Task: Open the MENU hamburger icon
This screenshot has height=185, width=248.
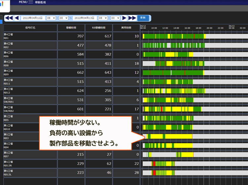Action: tap(31, 2)
